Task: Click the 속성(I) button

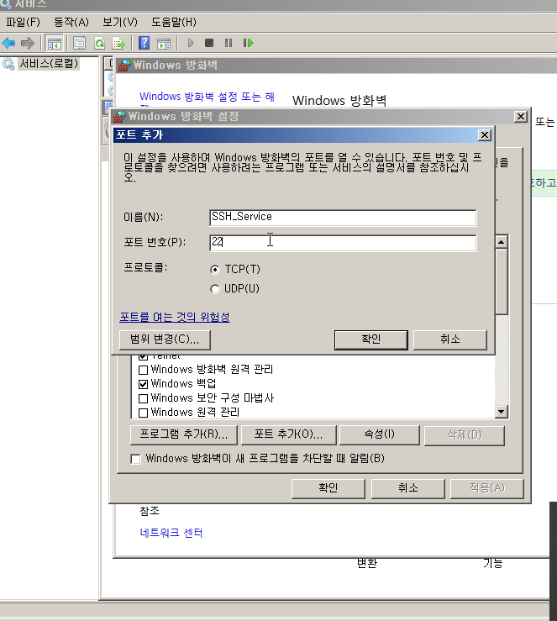Action: click(x=380, y=434)
